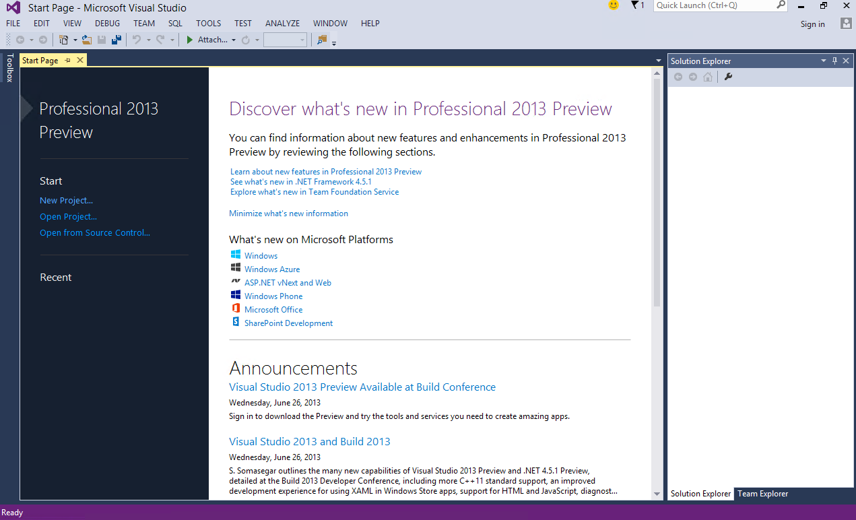Click Minimize what's new information link

click(288, 213)
